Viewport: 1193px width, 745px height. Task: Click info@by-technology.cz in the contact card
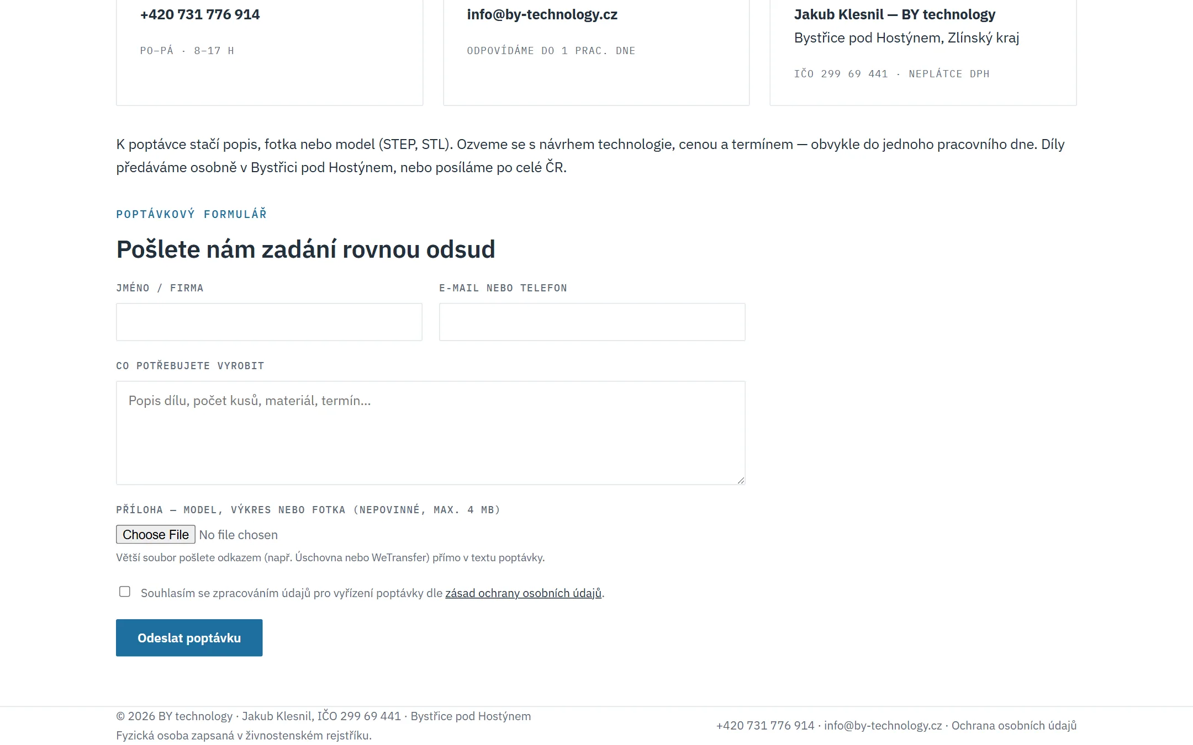(542, 14)
